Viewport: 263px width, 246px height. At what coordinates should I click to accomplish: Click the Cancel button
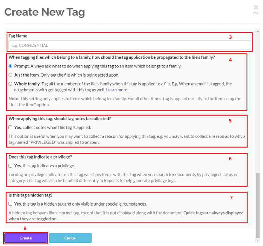coord(70,238)
